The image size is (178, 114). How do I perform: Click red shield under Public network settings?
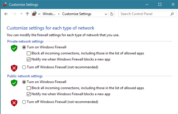[x=14, y=103]
